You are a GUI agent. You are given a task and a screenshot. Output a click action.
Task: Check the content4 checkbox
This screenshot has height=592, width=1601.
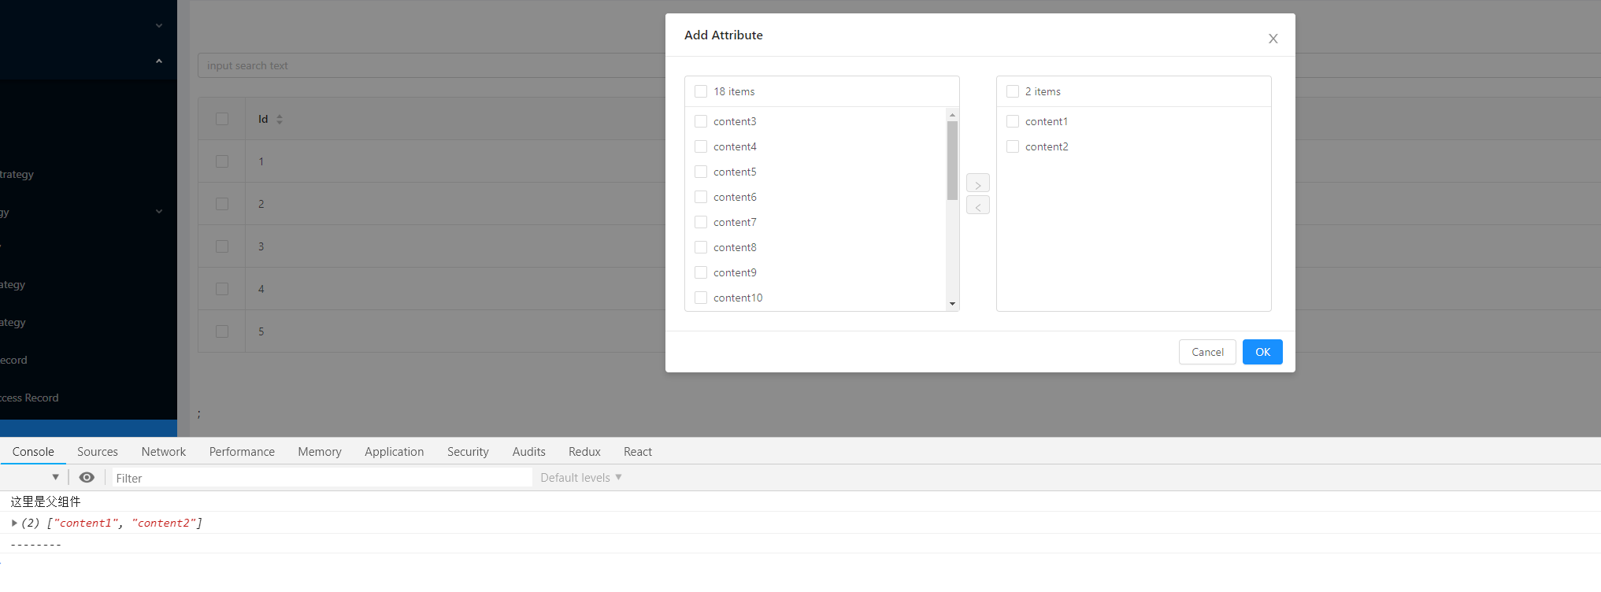[701, 146]
